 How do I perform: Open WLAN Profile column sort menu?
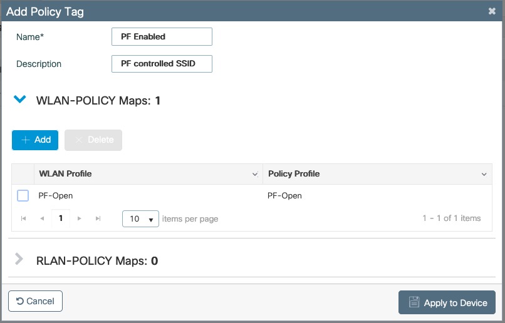click(255, 174)
